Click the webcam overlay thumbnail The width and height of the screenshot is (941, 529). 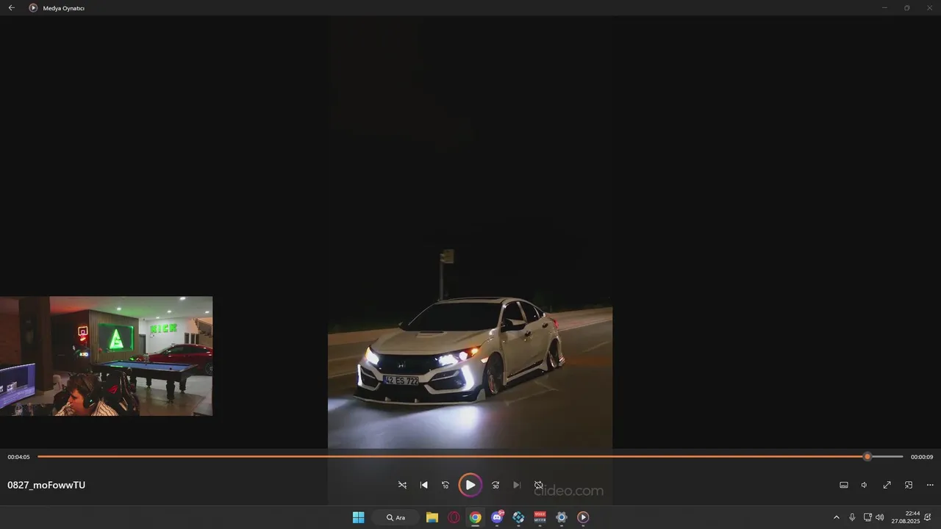(x=106, y=356)
